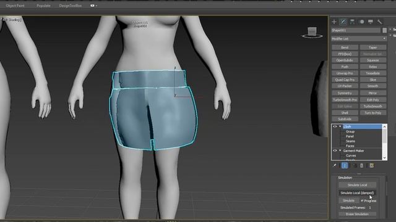The width and height of the screenshot is (396, 222).
Task: Apply the Unwrap Pro modifier
Action: (x=345, y=73)
